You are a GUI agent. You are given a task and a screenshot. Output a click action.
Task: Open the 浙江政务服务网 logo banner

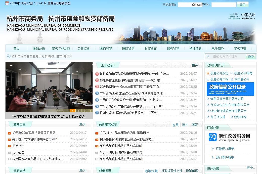[230, 137]
